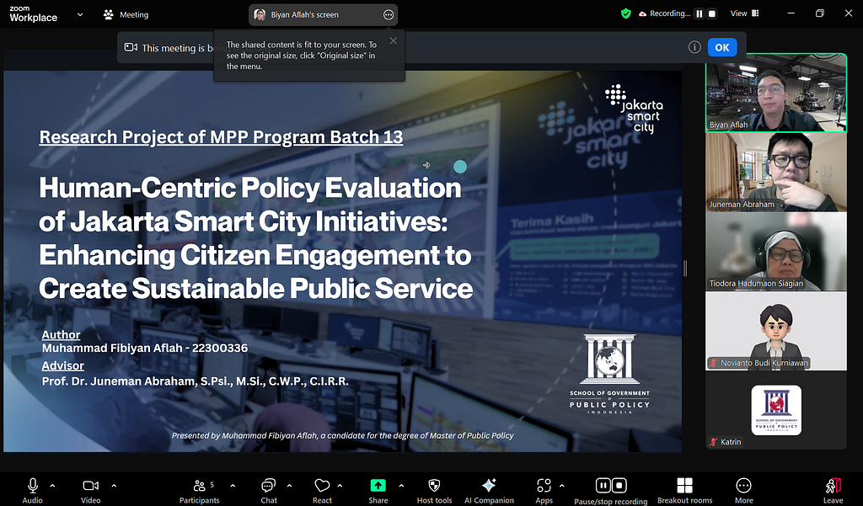This screenshot has height=506, width=863.
Task: Expand video options caret beside Video
Action: click(x=114, y=486)
